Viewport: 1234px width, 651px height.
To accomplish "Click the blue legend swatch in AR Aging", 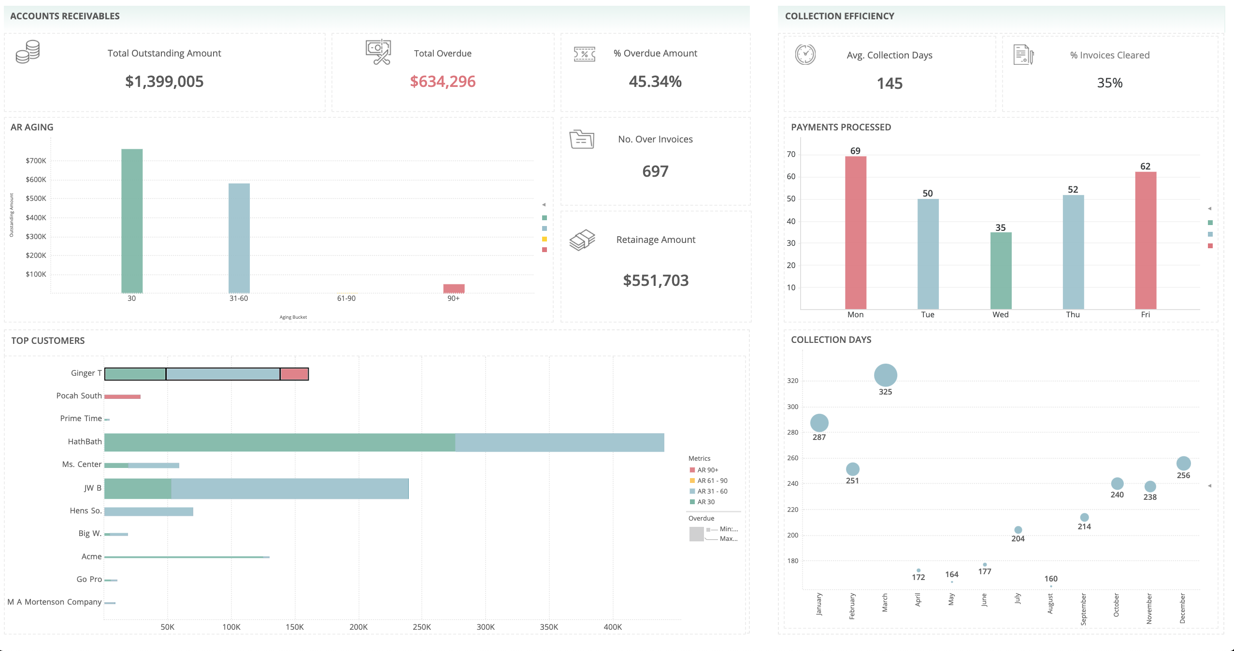I will (545, 228).
